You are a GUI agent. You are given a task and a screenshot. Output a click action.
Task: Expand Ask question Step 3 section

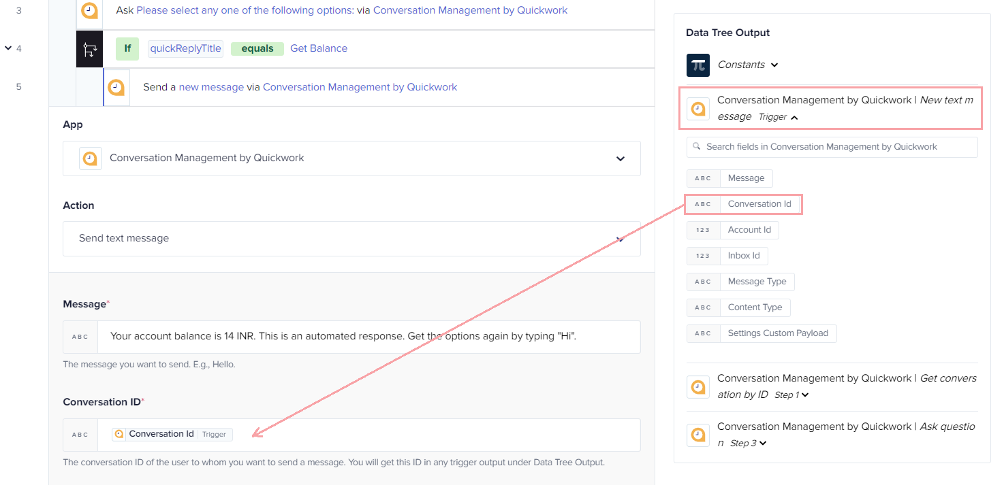click(763, 444)
